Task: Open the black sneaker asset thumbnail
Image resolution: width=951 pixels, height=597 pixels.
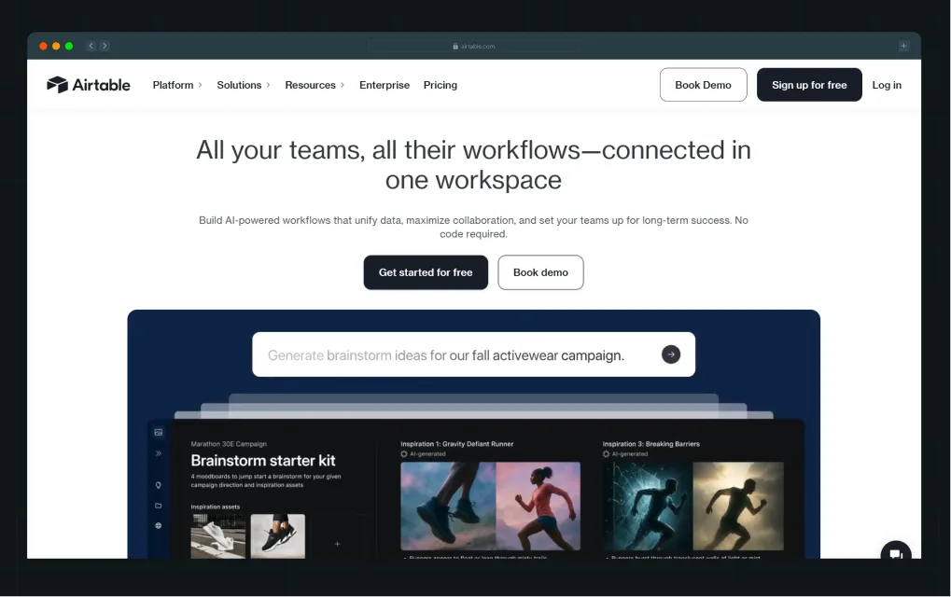Action: (278, 536)
